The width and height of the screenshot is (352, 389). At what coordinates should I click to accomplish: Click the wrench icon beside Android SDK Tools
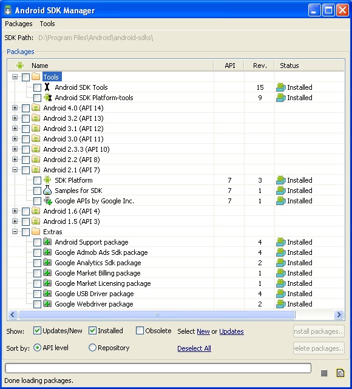pyautogui.click(x=47, y=87)
